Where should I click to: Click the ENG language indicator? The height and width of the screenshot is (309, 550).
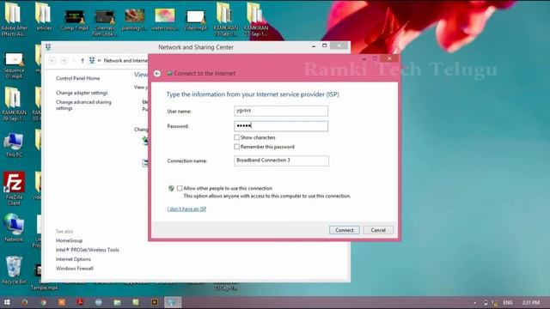tap(508, 302)
